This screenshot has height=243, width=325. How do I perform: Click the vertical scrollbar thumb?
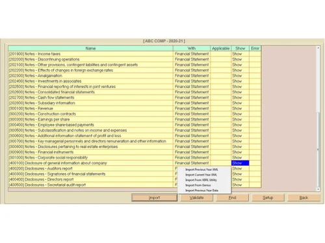click(x=318, y=149)
